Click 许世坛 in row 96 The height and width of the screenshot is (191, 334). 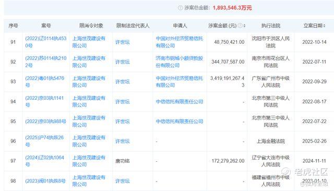tap(123, 141)
